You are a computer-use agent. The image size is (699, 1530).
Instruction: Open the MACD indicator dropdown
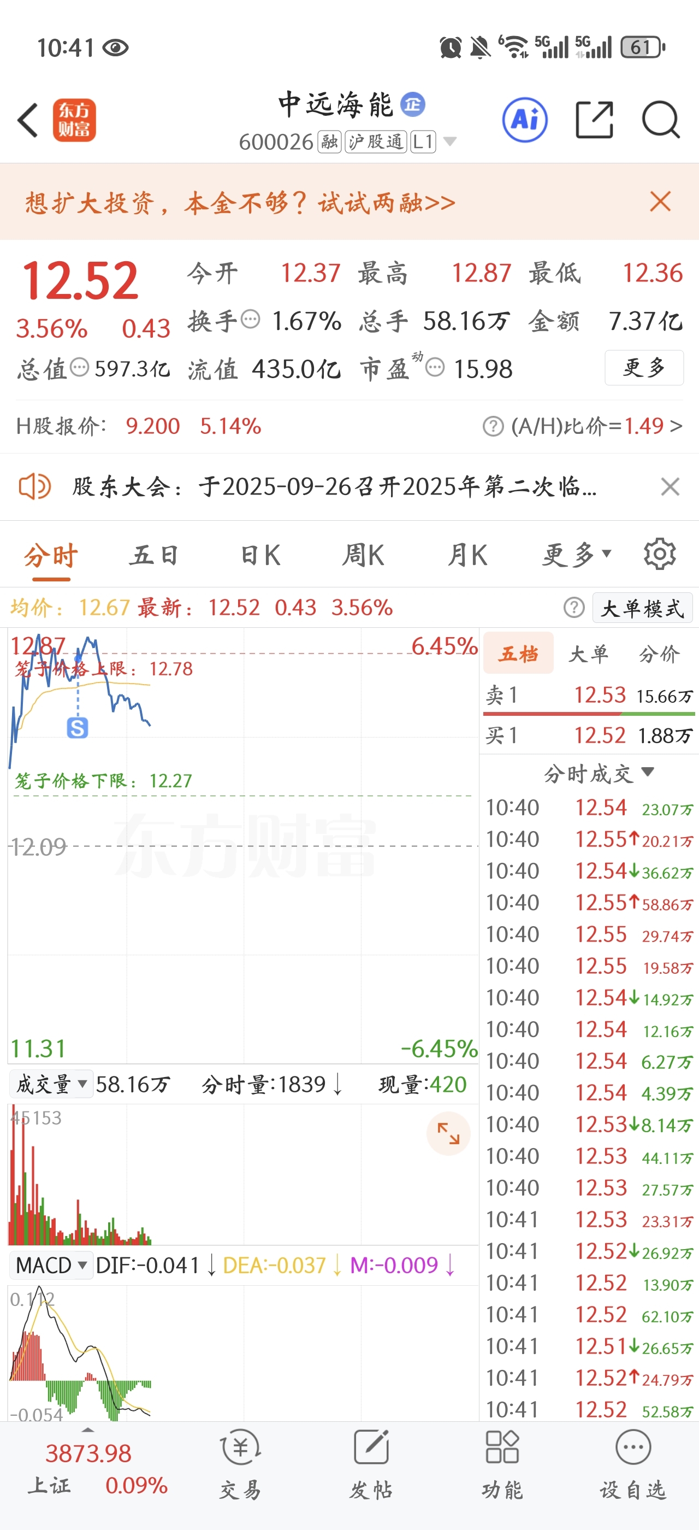click(x=52, y=1266)
